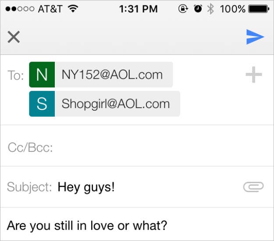The height and width of the screenshot is (241, 274).
Task: Tap the AT&T carrier label
Action: point(50,9)
